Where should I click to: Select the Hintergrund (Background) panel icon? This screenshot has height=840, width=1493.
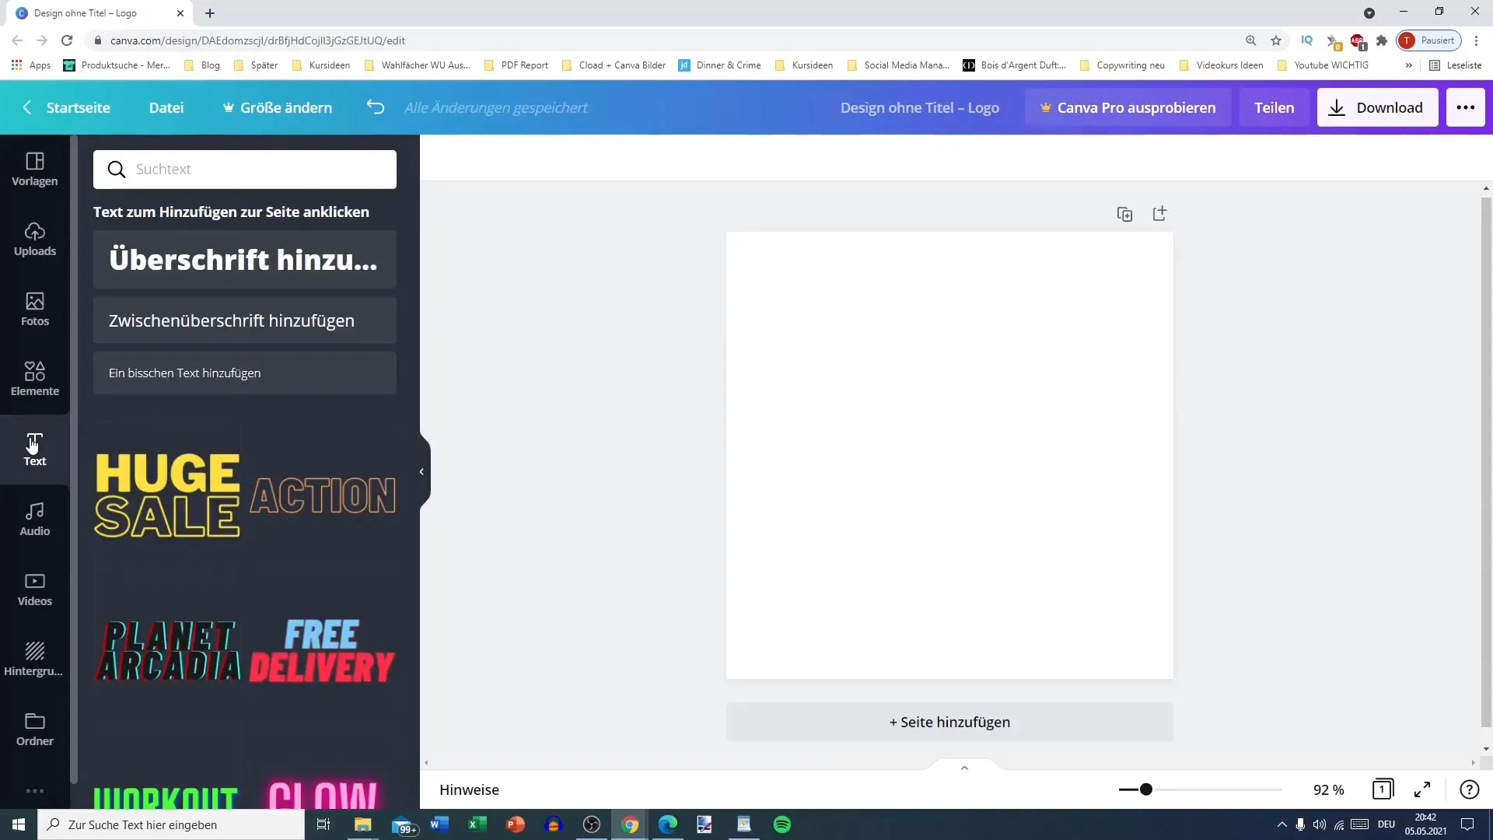[34, 656]
